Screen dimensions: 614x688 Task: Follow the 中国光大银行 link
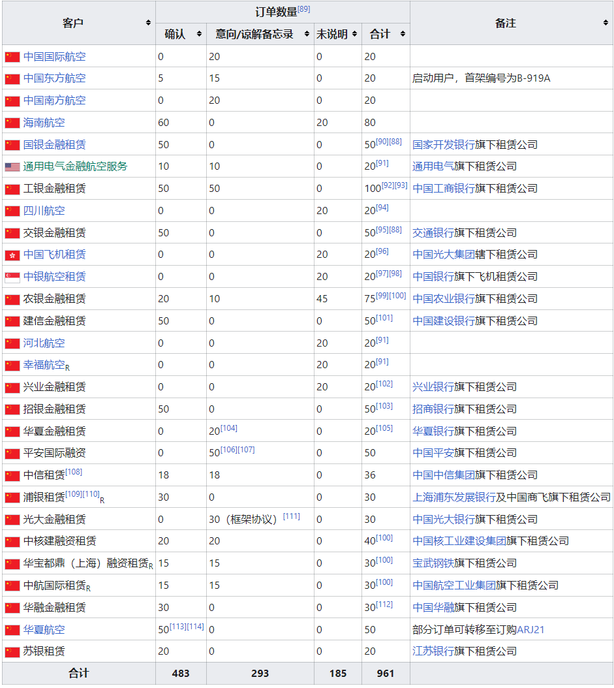tap(444, 520)
